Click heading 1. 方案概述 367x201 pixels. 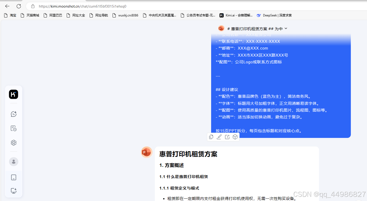point(172,165)
